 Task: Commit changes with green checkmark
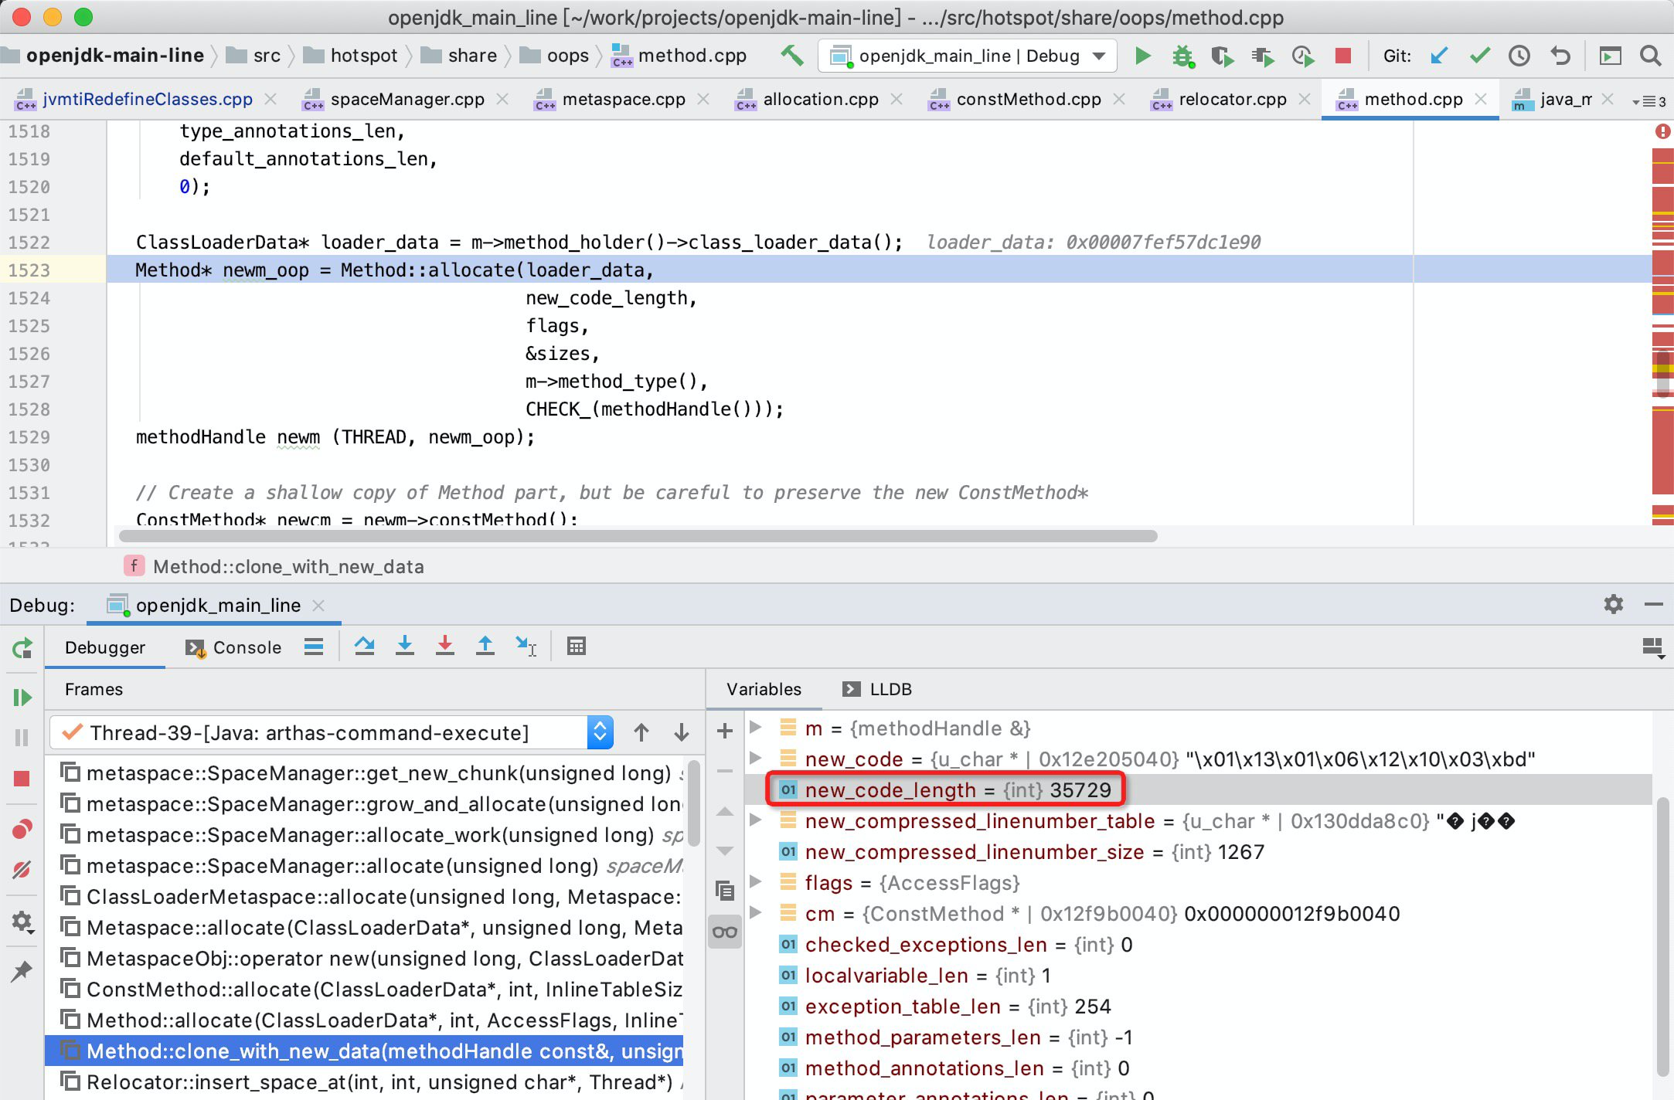1480,56
